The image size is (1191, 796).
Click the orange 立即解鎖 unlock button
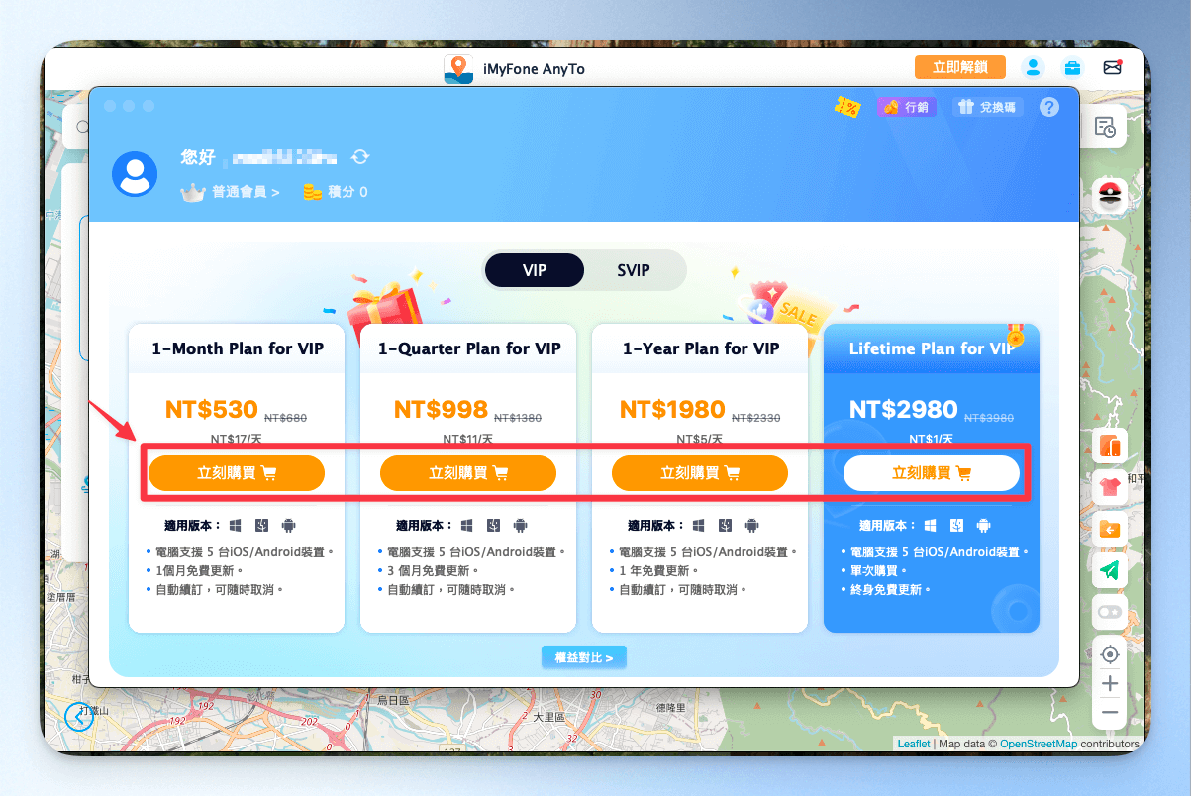[960, 67]
